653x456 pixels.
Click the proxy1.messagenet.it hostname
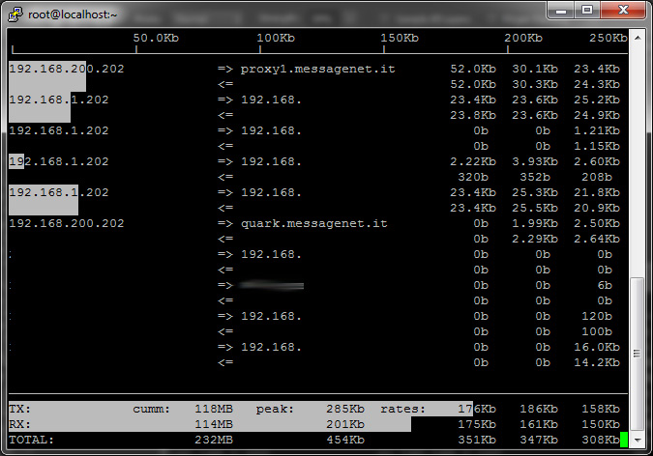tap(317, 70)
